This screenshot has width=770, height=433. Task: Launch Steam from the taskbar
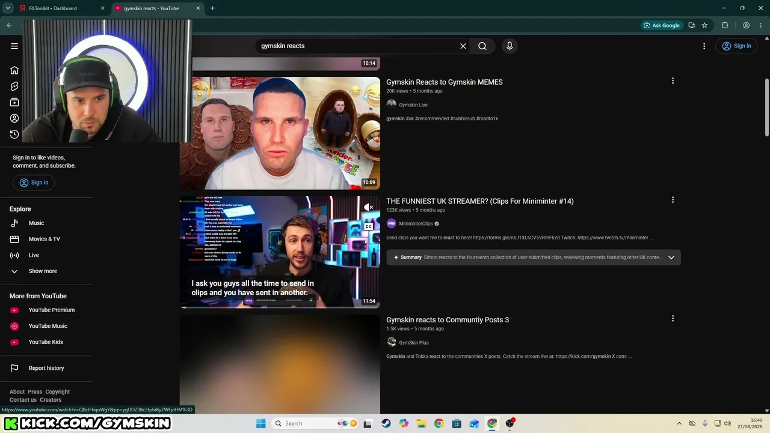[386, 423]
